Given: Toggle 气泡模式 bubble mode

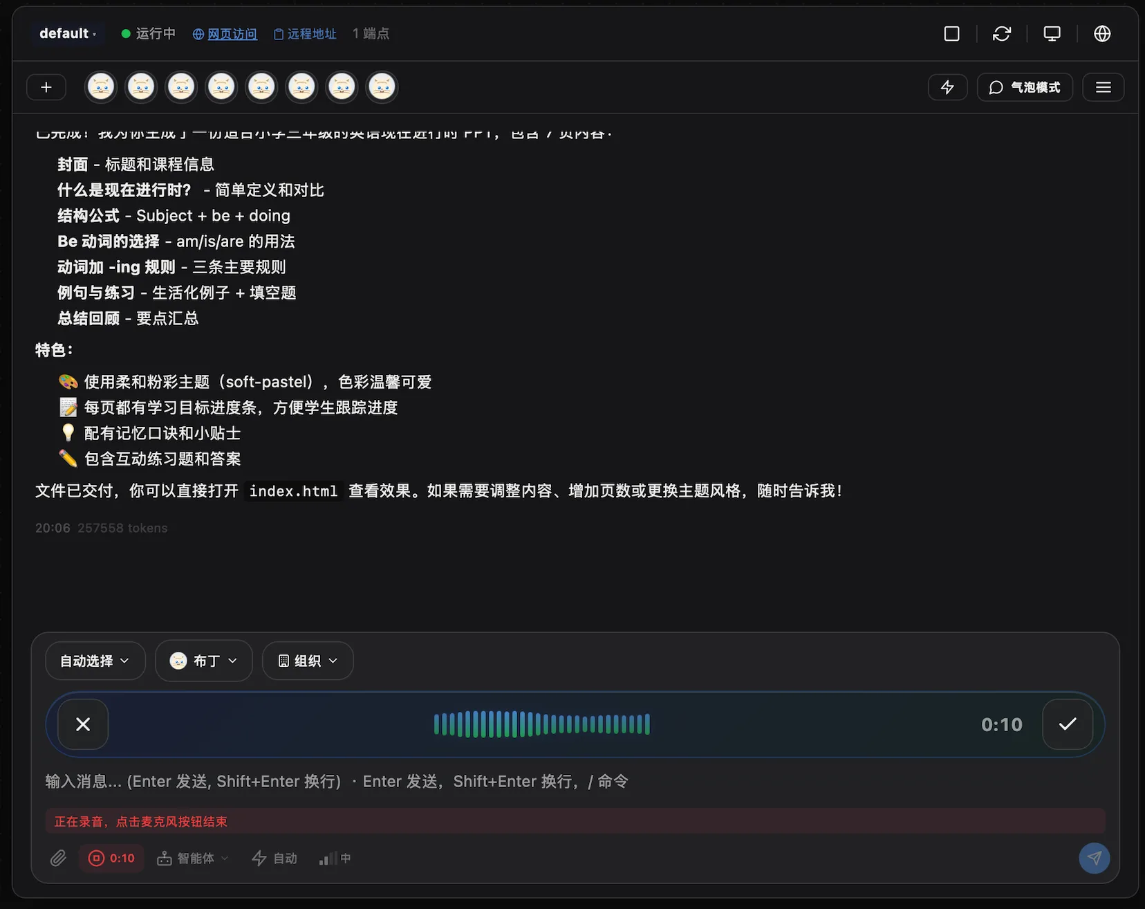Looking at the screenshot, I should tap(1025, 87).
